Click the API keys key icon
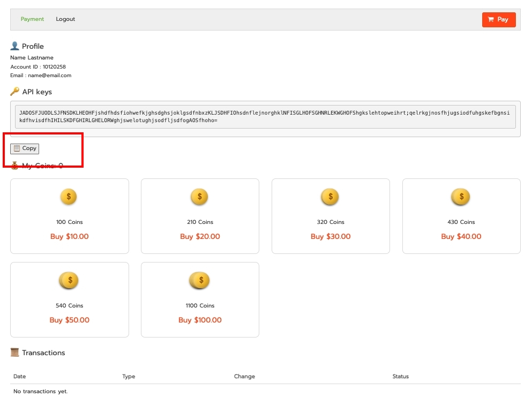Image resolution: width=532 pixels, height=405 pixels. (15, 92)
